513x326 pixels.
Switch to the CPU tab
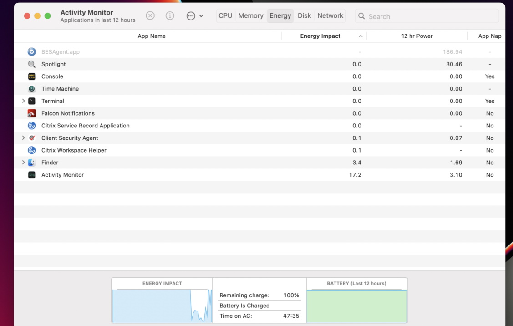coord(225,16)
